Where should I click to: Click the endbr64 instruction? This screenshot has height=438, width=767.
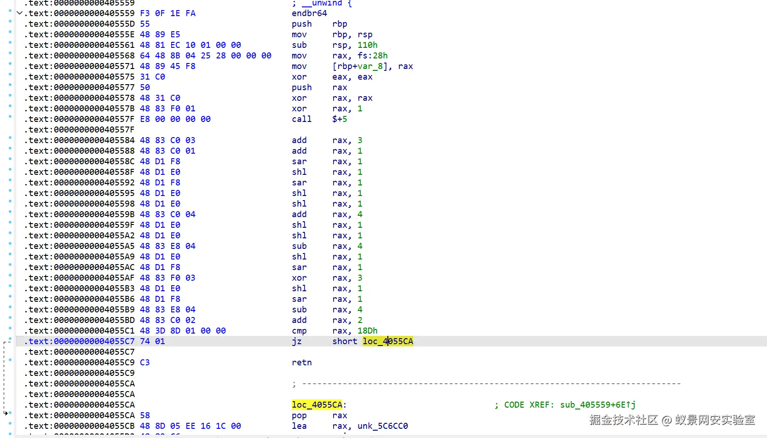[x=309, y=13]
